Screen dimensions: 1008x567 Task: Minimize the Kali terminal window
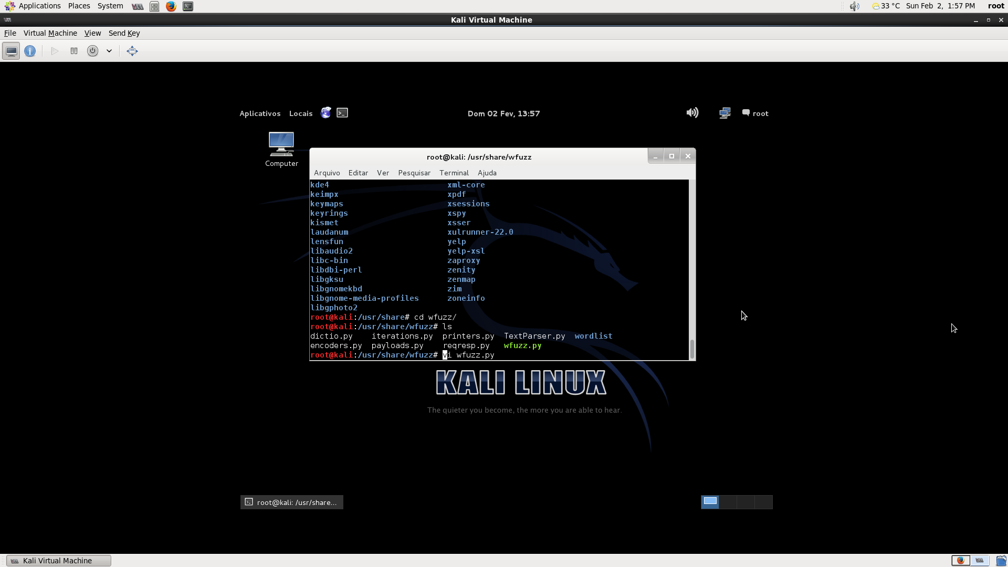click(x=655, y=156)
